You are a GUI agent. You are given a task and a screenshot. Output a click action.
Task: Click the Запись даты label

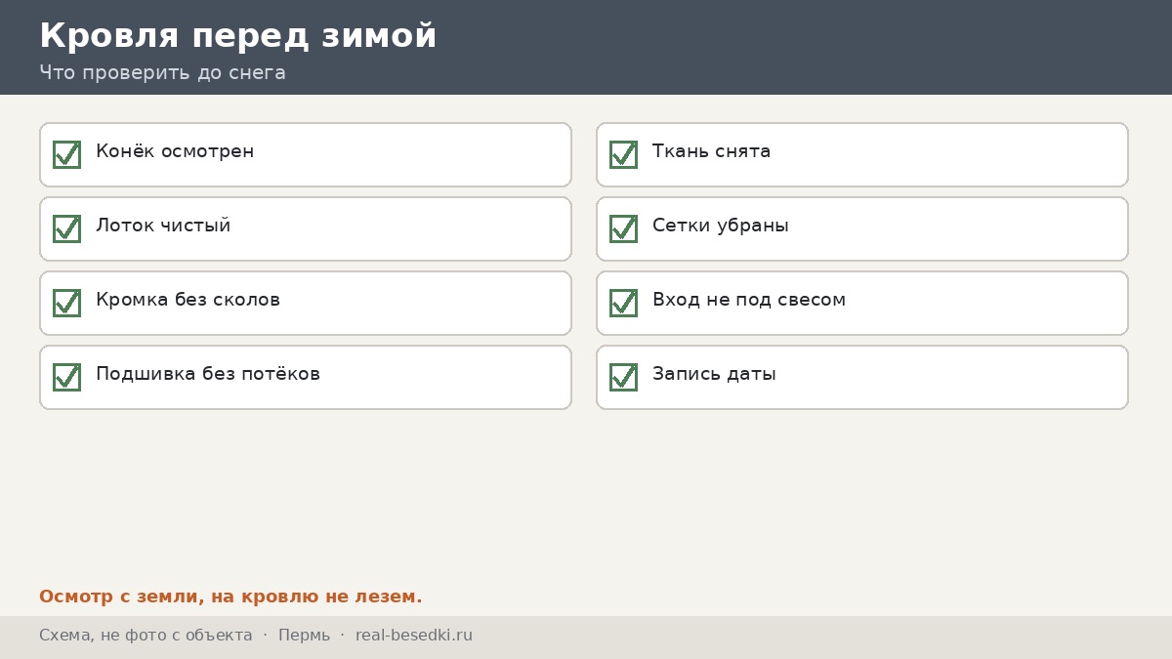pos(714,374)
